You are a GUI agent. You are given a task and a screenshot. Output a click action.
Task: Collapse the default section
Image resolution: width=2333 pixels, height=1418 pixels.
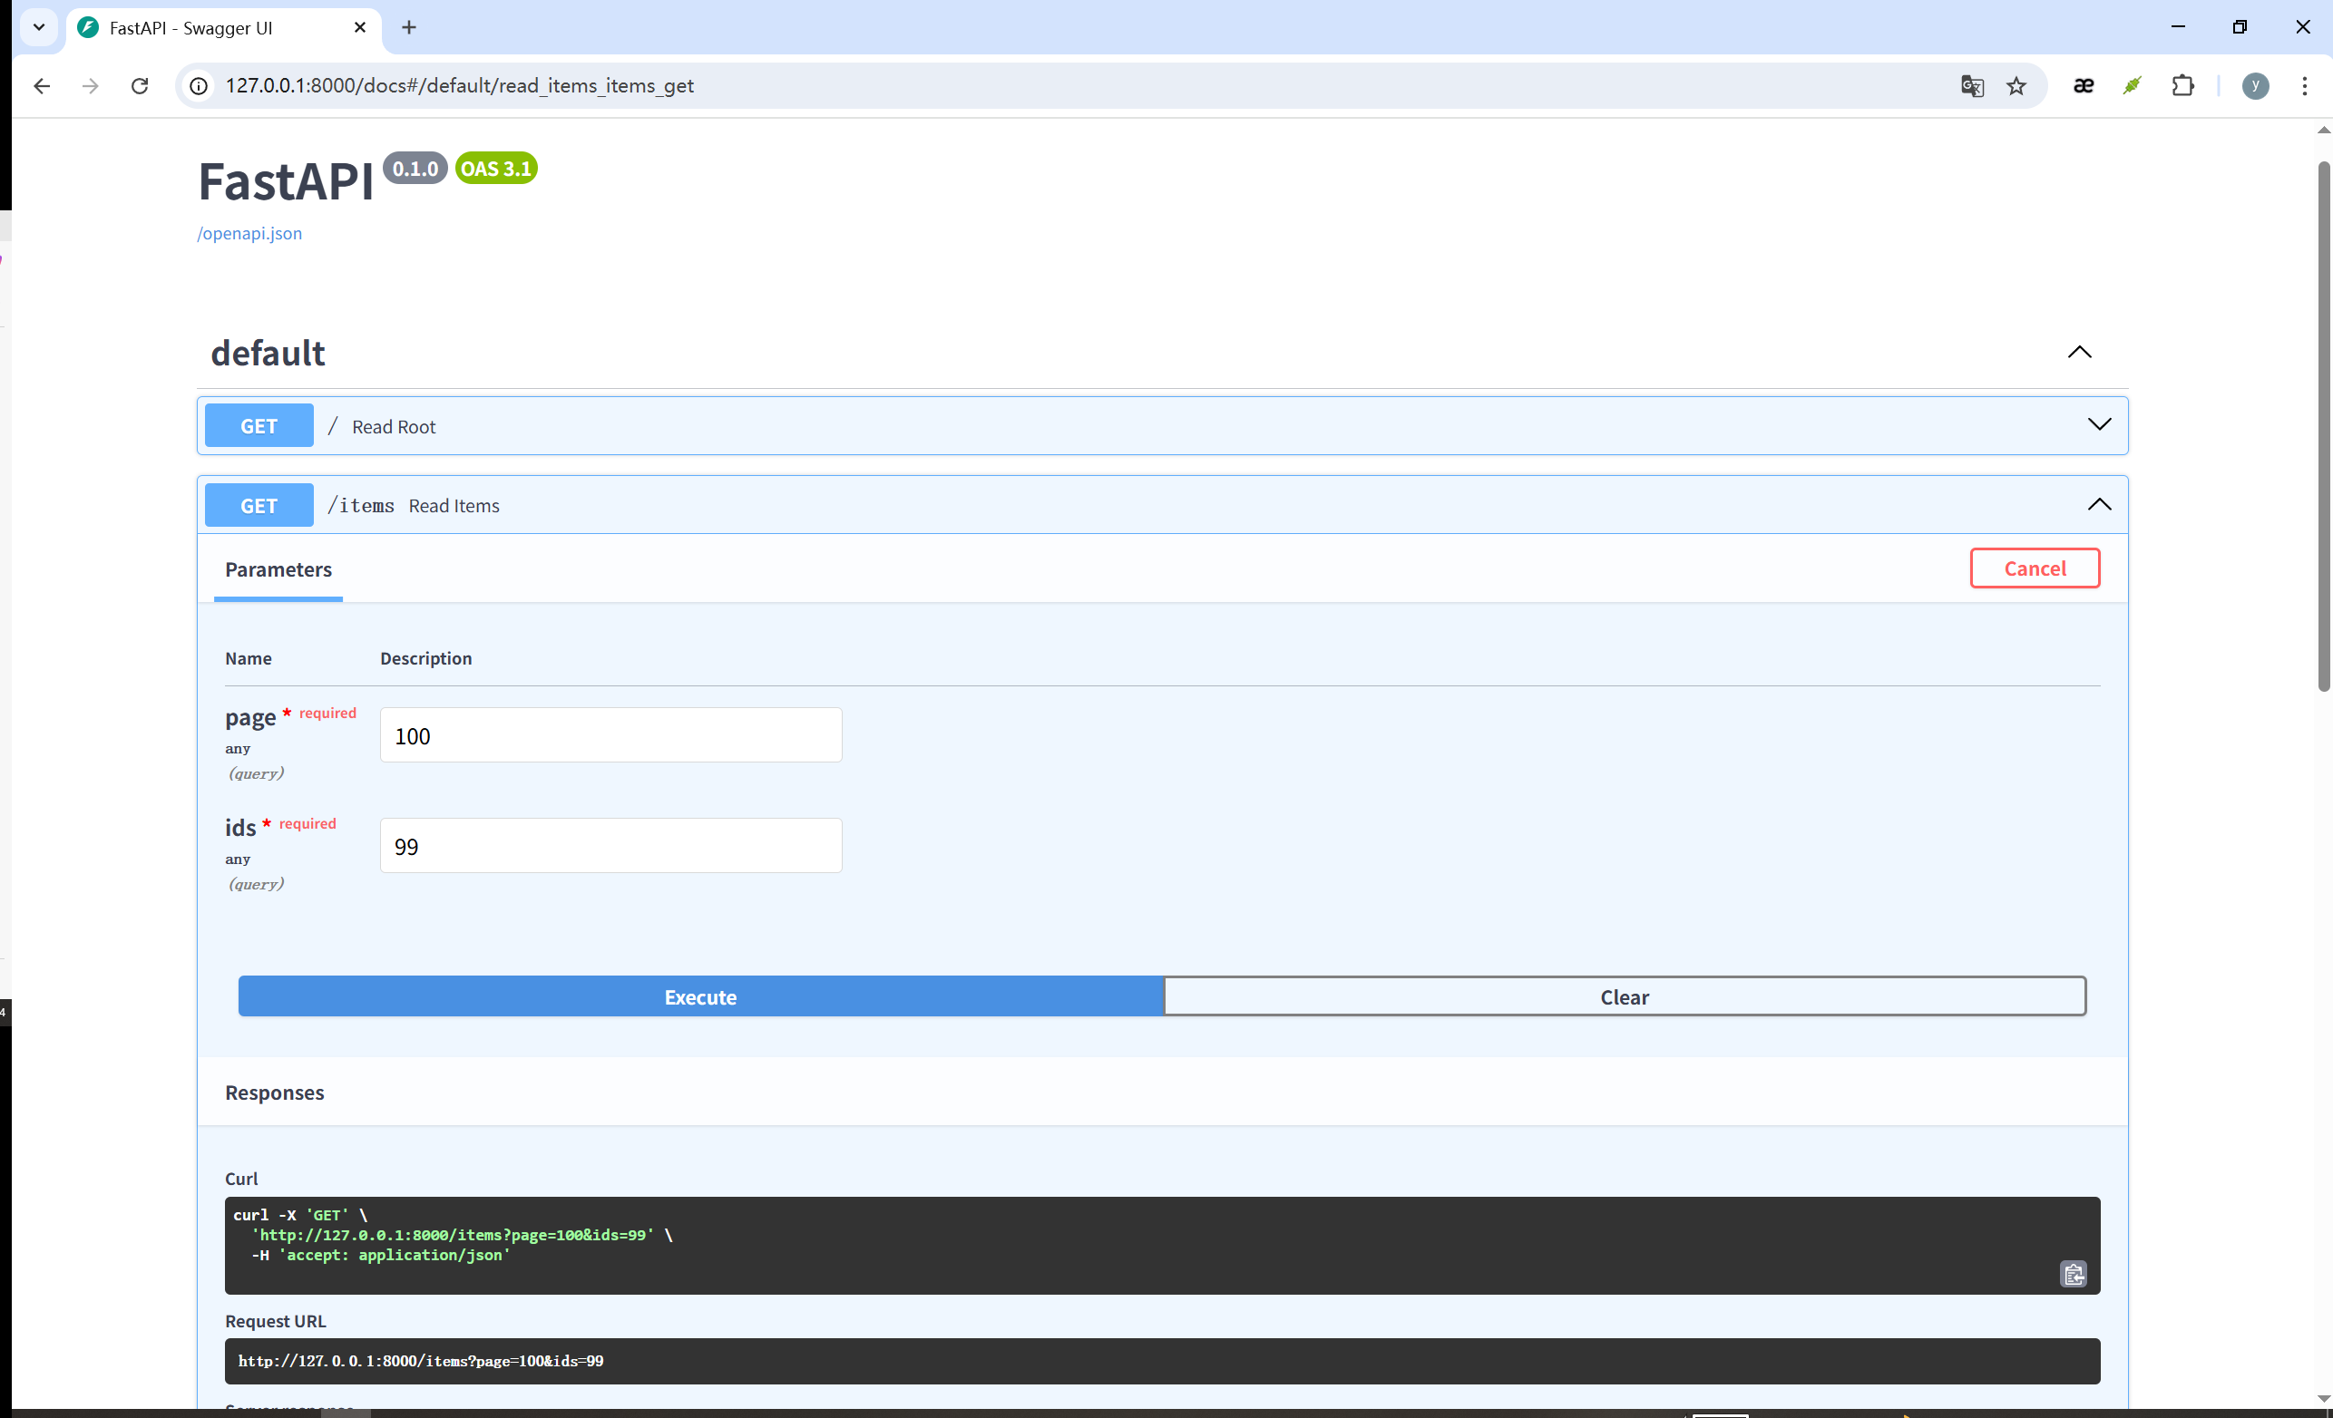2078,352
